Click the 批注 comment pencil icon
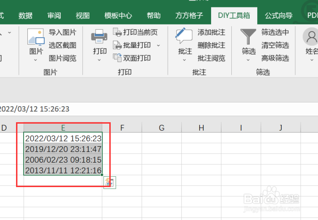 coord(184,36)
